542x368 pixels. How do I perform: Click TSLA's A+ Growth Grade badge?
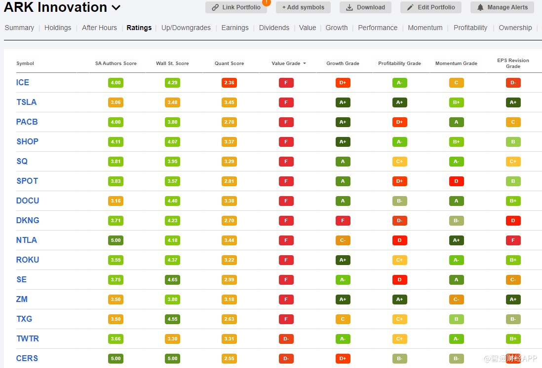click(343, 102)
